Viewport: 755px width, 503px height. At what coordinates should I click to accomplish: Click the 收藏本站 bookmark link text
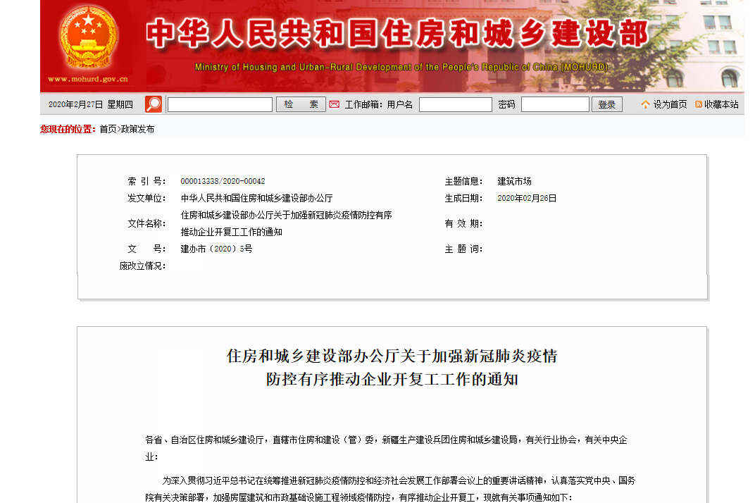pyautogui.click(x=721, y=104)
